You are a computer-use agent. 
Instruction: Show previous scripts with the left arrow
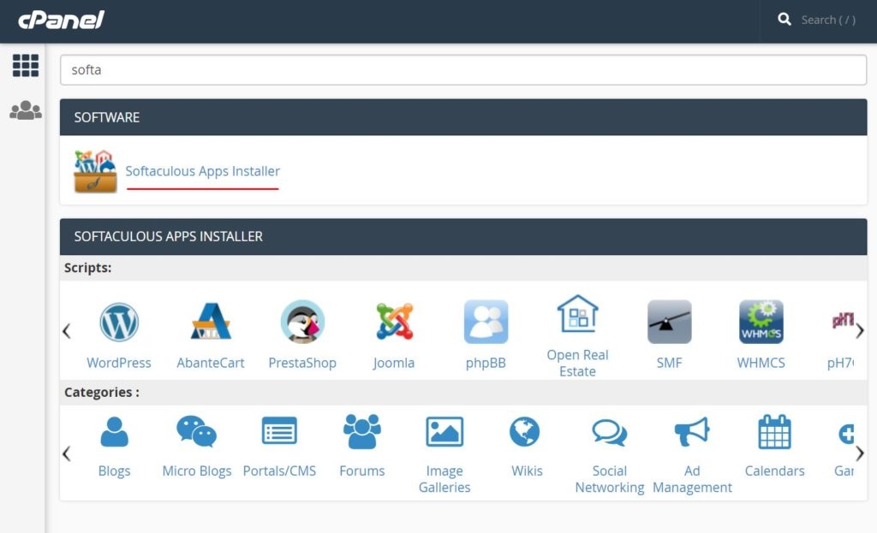coord(67,331)
